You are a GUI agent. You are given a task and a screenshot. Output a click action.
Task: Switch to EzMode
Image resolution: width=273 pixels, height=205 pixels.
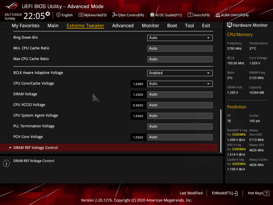(224, 193)
